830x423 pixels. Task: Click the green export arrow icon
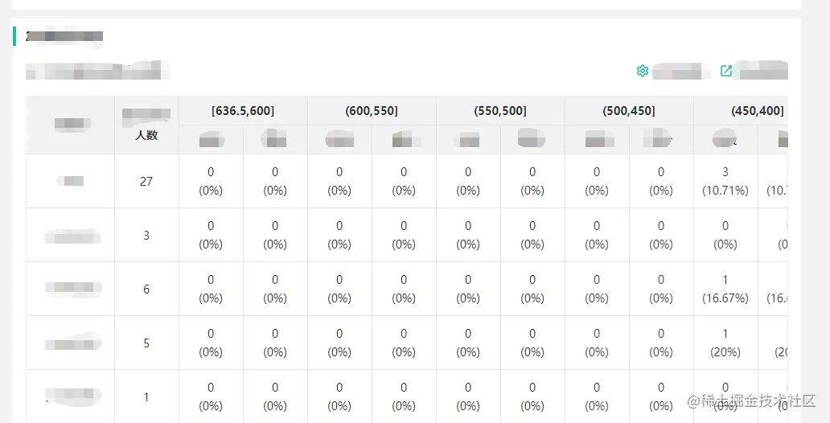coord(726,71)
